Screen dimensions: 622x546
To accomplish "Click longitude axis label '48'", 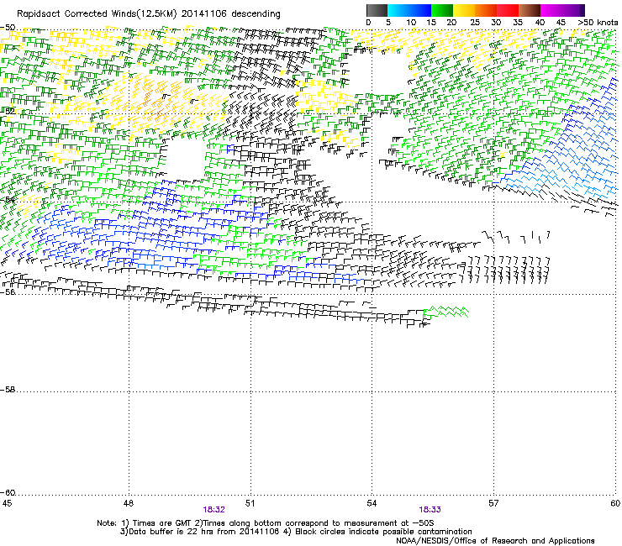I will pyautogui.click(x=128, y=503).
